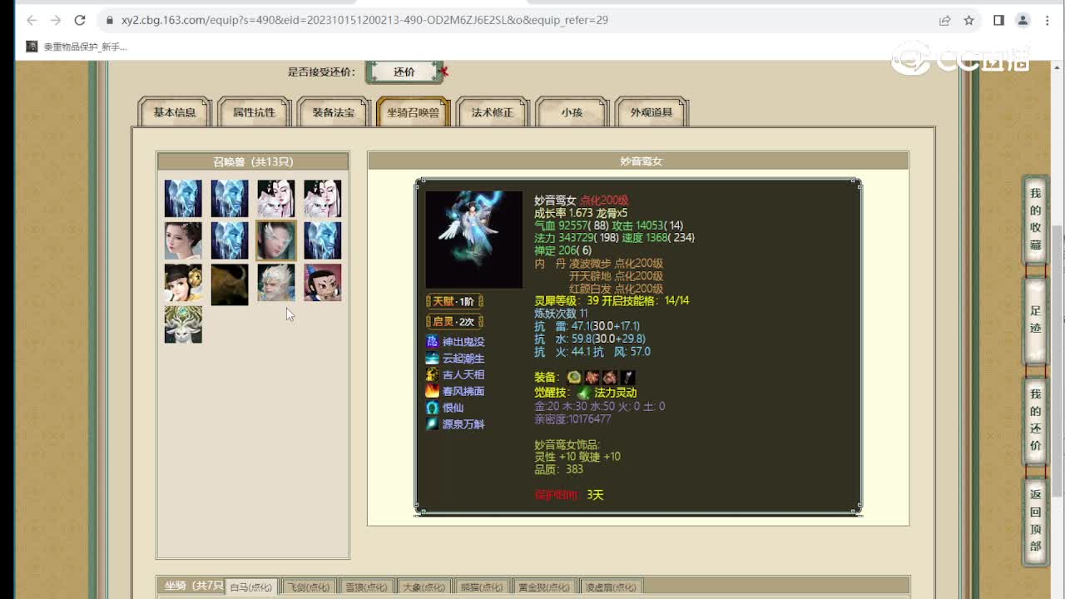Select the second ice-face pet thumbnail in row one
Viewport: 1065px width, 599px height.
pos(230,198)
